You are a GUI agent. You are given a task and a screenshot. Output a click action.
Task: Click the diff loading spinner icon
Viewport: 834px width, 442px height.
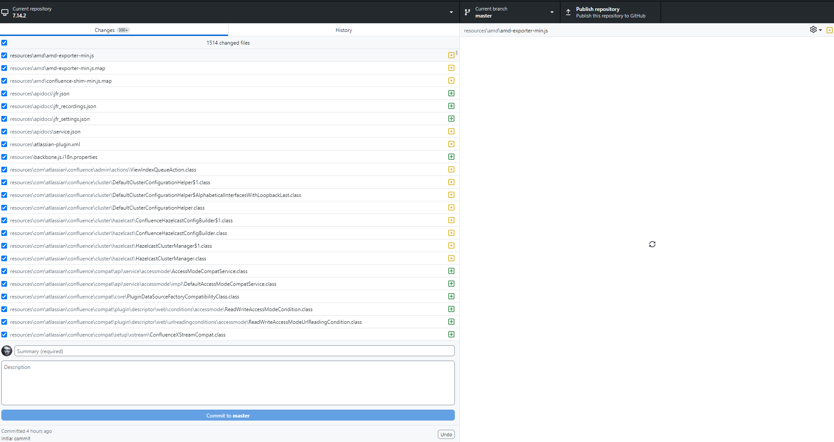point(652,244)
